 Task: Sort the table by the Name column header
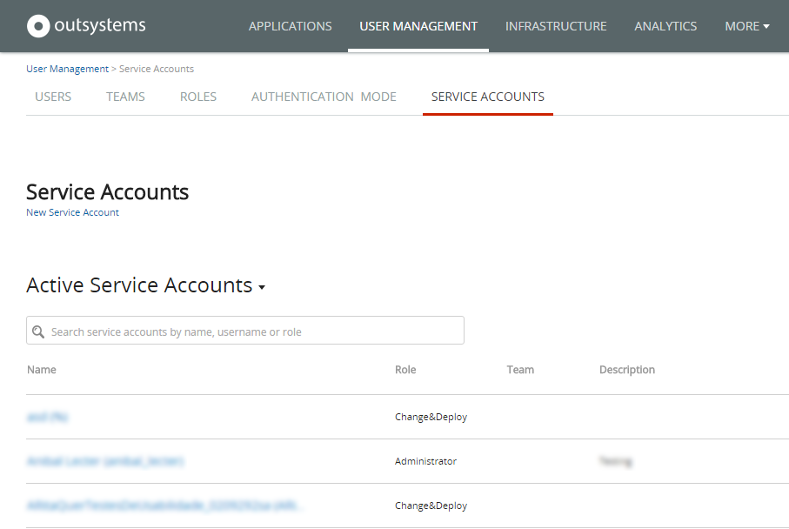pos(42,370)
